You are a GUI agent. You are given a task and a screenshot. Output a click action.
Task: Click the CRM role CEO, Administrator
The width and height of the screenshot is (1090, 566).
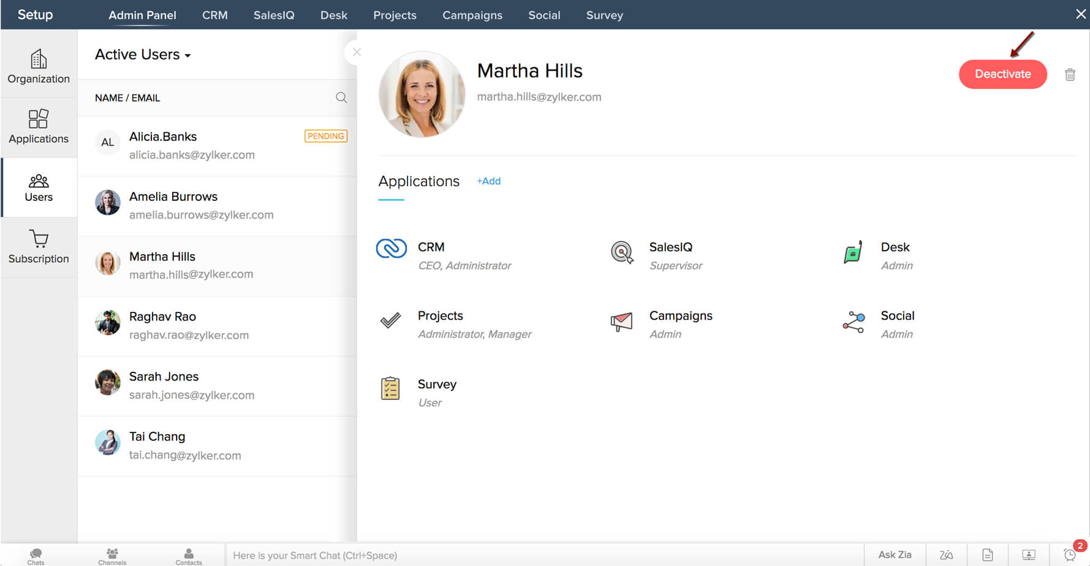464,266
